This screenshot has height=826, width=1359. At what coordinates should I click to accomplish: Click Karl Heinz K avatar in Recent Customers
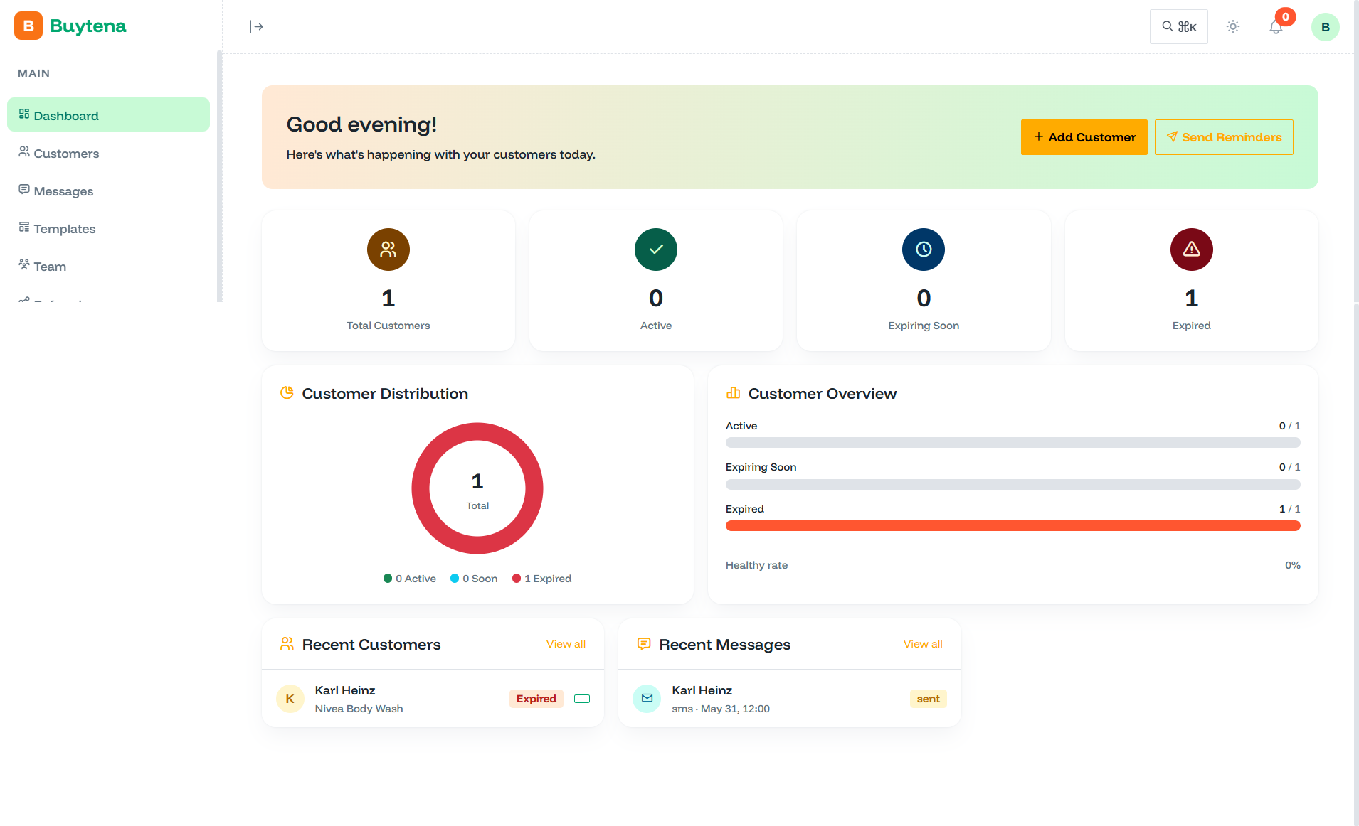pyautogui.click(x=290, y=699)
